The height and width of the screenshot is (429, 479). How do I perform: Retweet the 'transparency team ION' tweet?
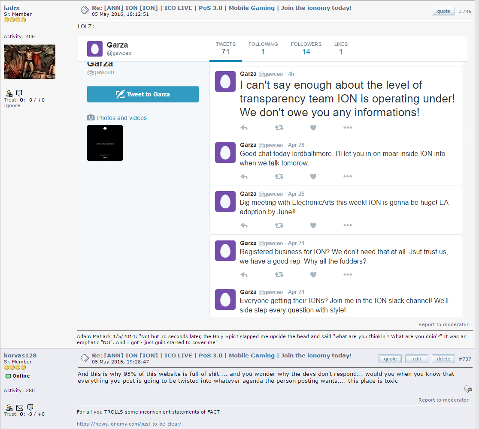tap(279, 128)
